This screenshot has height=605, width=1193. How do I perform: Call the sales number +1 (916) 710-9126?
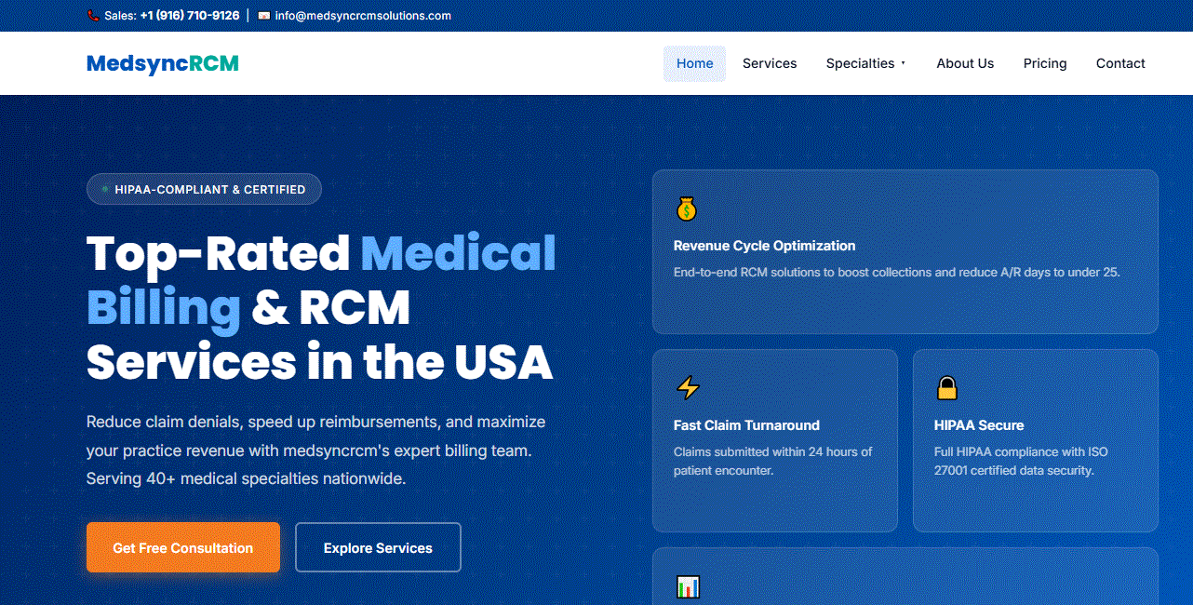(x=190, y=16)
